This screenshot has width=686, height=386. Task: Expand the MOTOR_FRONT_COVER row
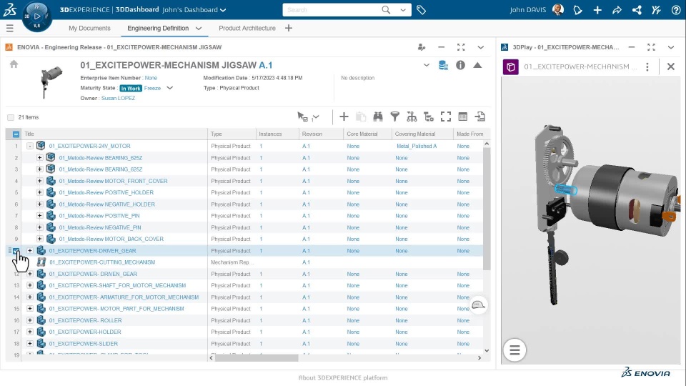point(39,181)
